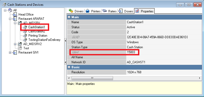Click the Resolution property label
Screen dimensions: 204x97
coord(78,72)
